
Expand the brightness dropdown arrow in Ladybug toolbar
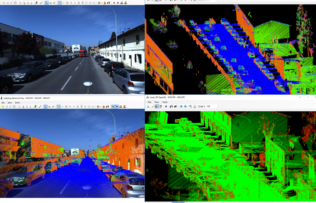point(101,107)
